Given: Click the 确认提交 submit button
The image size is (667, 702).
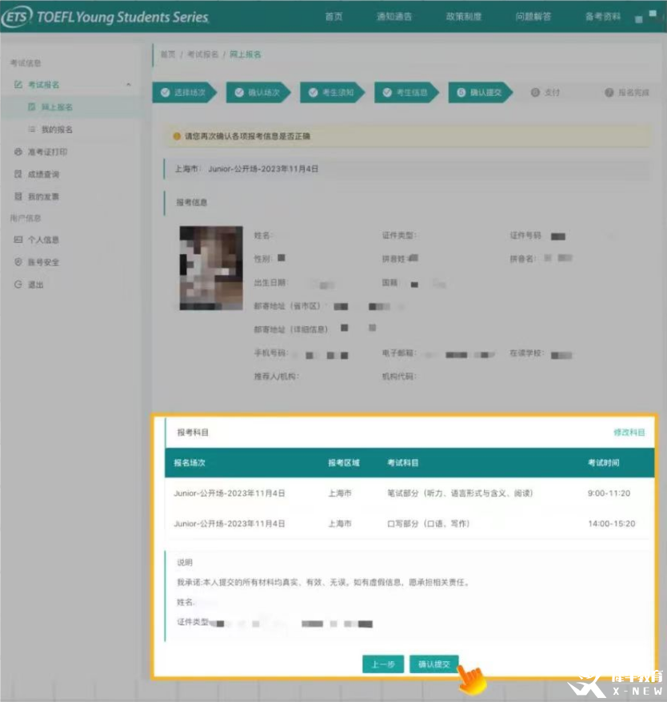Looking at the screenshot, I should click(x=433, y=664).
